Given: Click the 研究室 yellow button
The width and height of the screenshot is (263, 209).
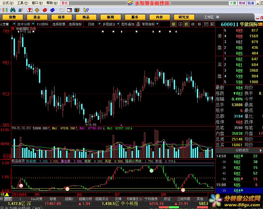Looking at the screenshot, I should tap(184, 17).
